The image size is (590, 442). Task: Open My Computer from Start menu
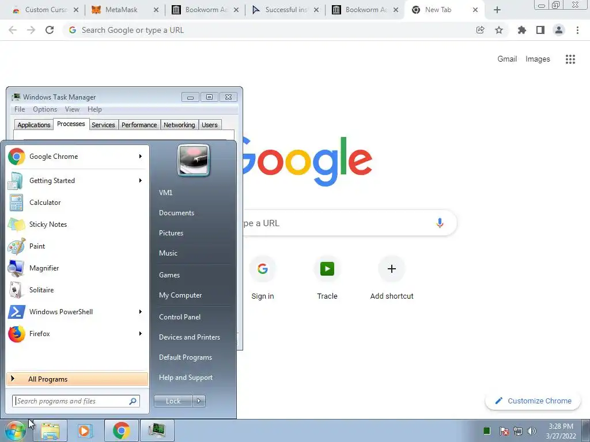click(180, 295)
